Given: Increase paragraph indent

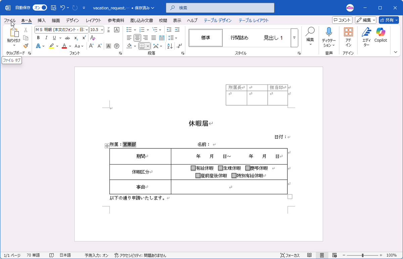Looking at the screenshot, I should click(x=177, y=29).
